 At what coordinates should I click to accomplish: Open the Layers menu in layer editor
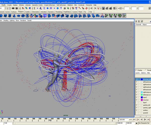(x=137, y=73)
